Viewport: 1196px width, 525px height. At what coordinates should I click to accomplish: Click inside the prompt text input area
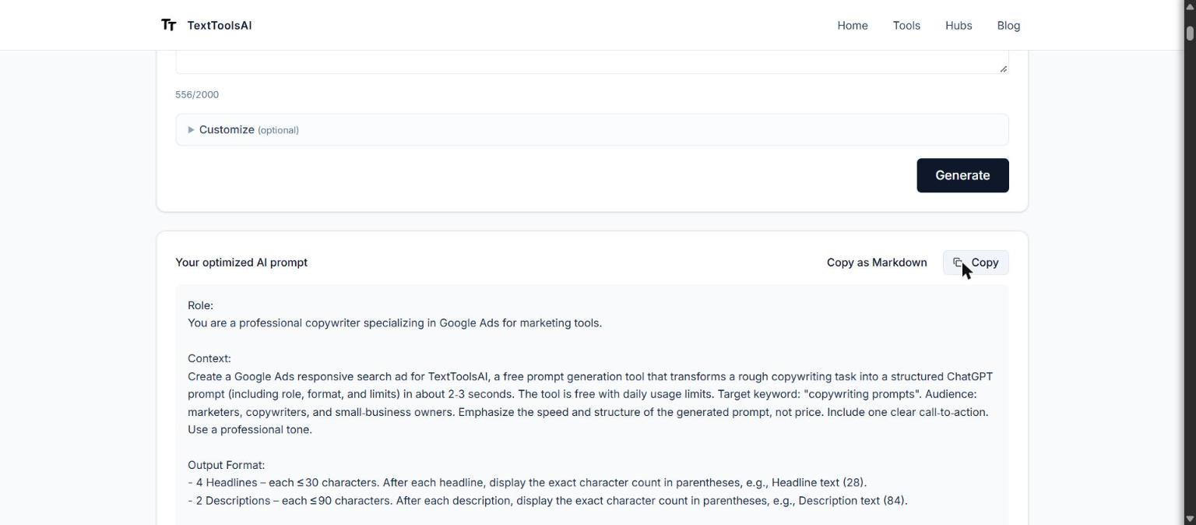[592, 62]
